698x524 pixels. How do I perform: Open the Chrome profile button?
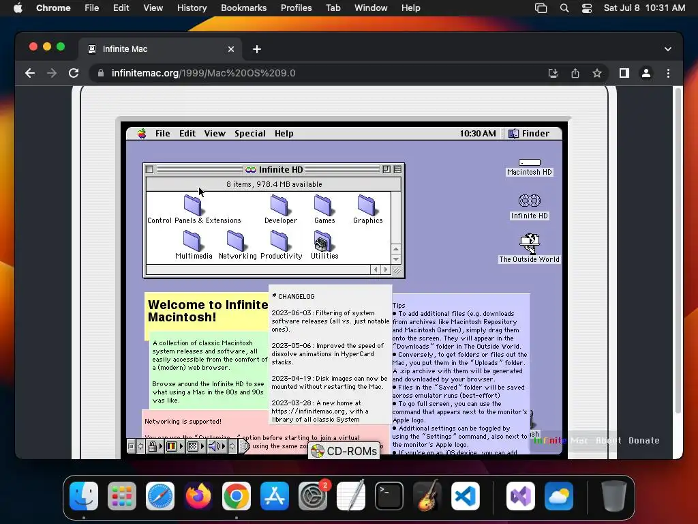[646, 73]
